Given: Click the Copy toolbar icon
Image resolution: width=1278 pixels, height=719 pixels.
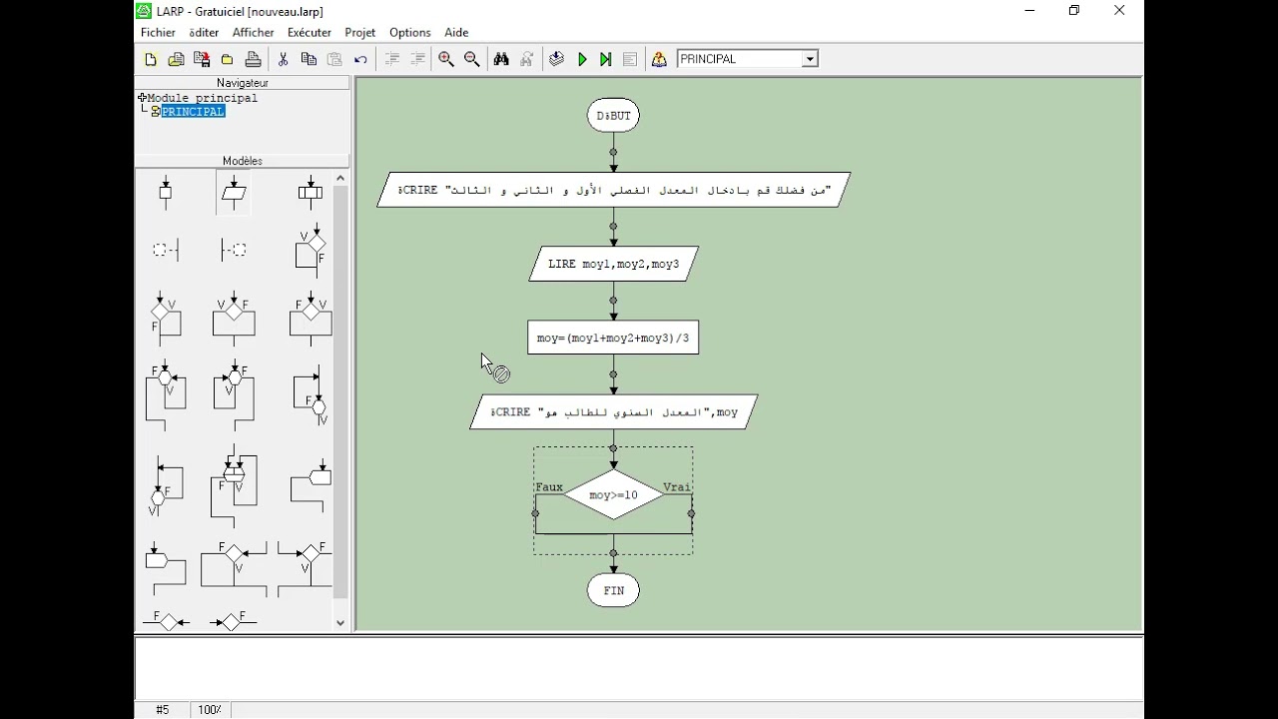Looking at the screenshot, I should click(309, 59).
